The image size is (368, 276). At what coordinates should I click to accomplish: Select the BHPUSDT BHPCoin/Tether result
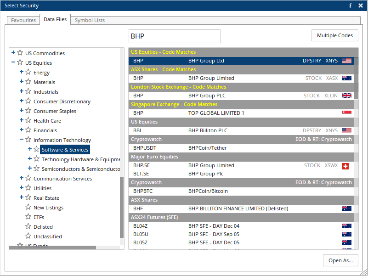click(241, 148)
